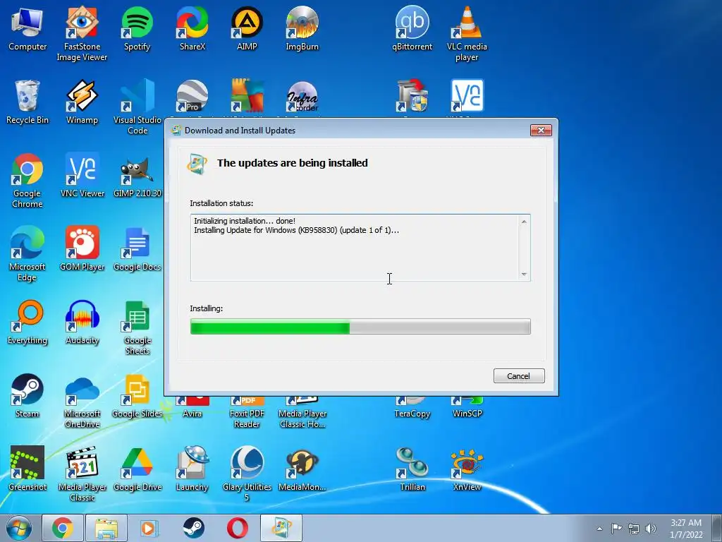Image resolution: width=722 pixels, height=542 pixels.
Task: Open the Action Center flag icon
Action: tap(616, 528)
